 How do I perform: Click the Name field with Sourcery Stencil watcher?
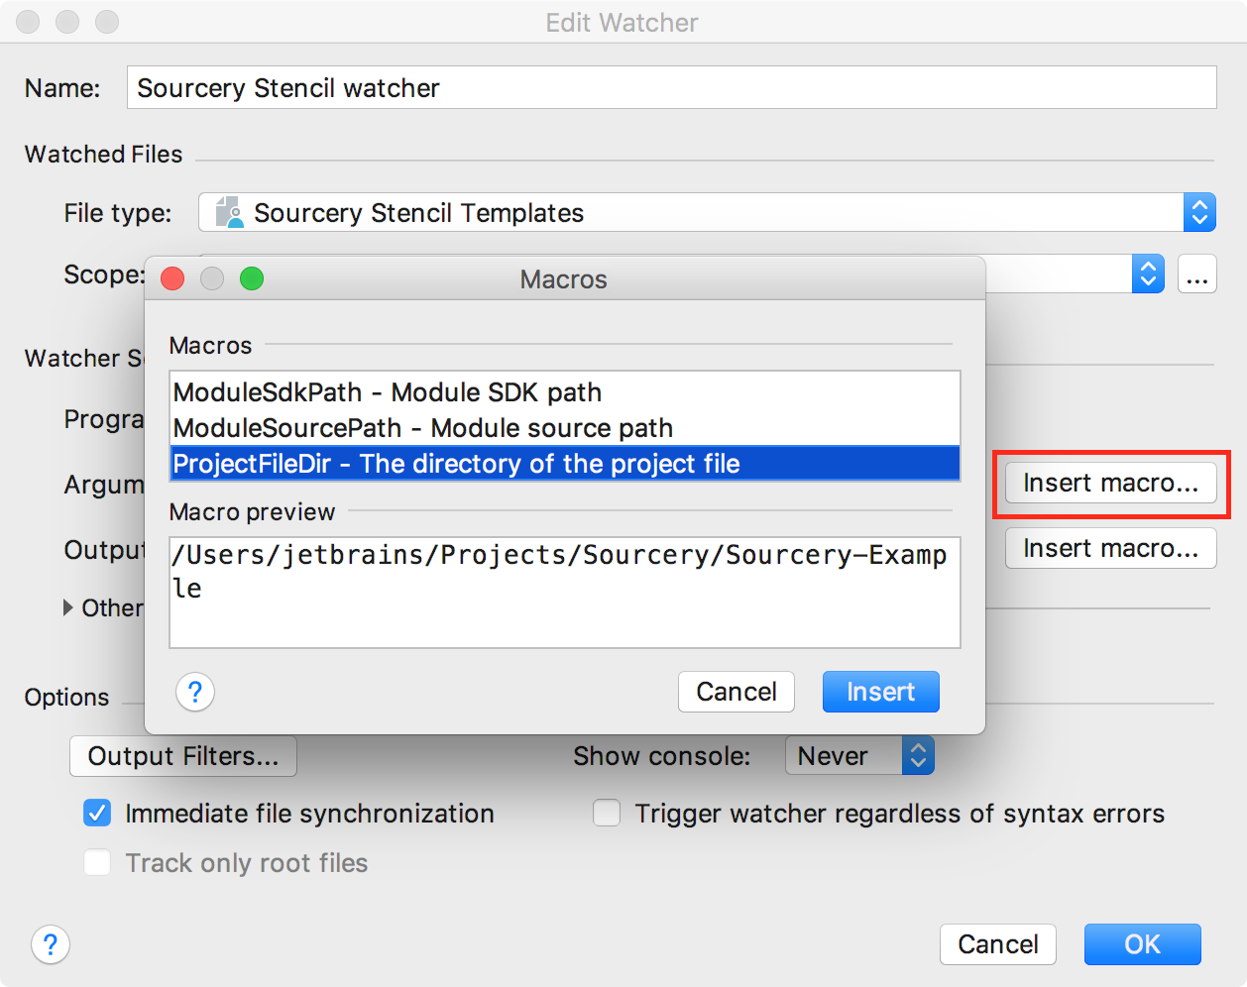[x=671, y=87]
